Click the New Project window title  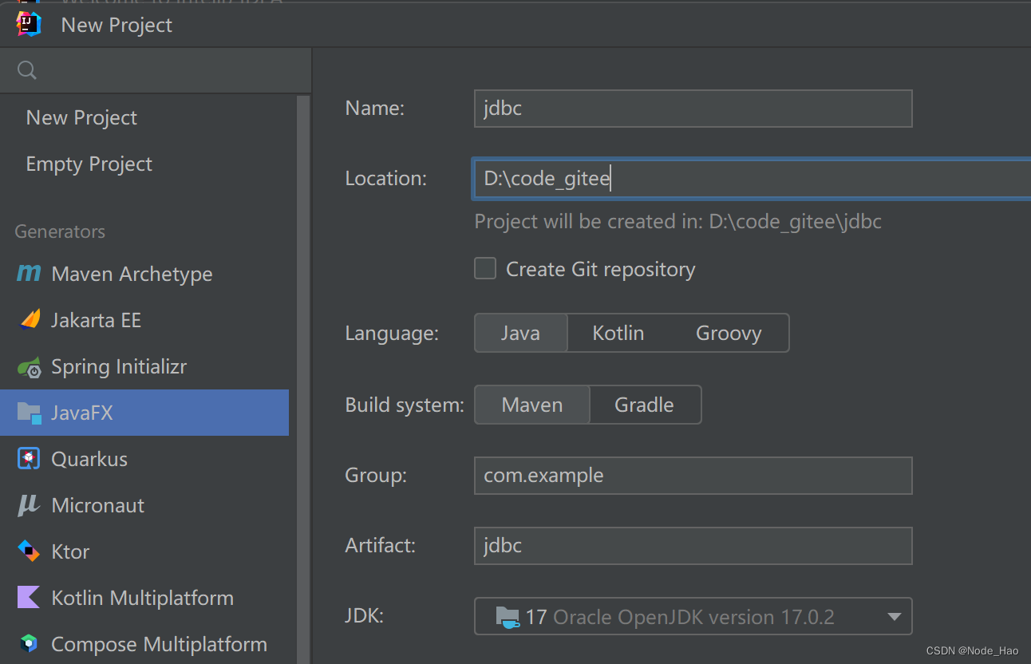[117, 25]
